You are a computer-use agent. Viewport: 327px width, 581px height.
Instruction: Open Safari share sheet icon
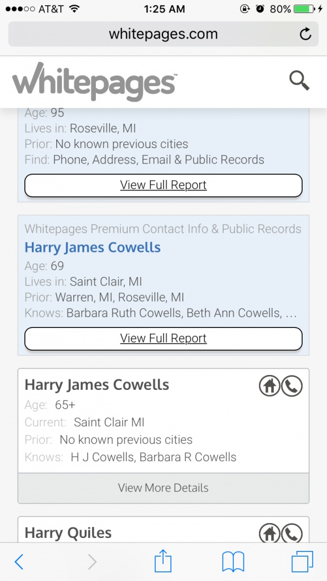pyautogui.click(x=163, y=561)
